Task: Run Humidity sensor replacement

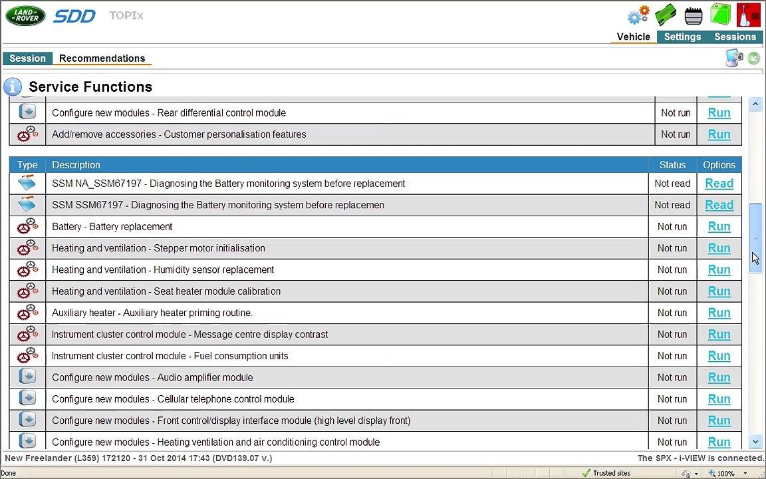Action: [719, 269]
